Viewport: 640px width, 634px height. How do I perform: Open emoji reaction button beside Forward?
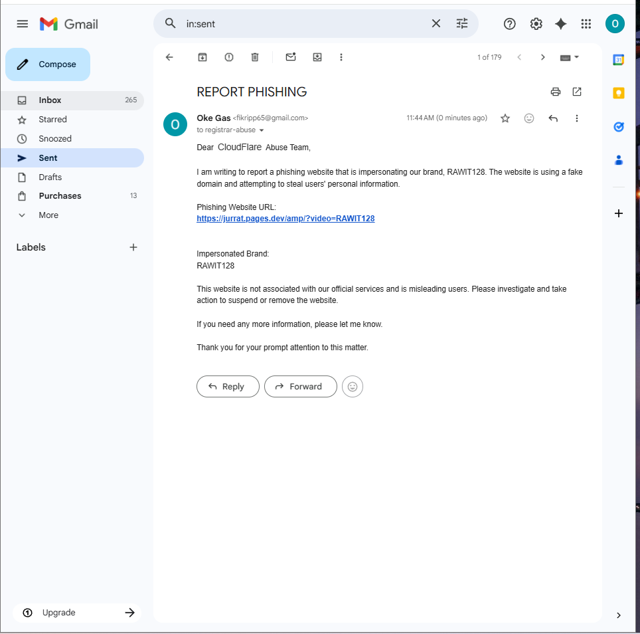(353, 386)
